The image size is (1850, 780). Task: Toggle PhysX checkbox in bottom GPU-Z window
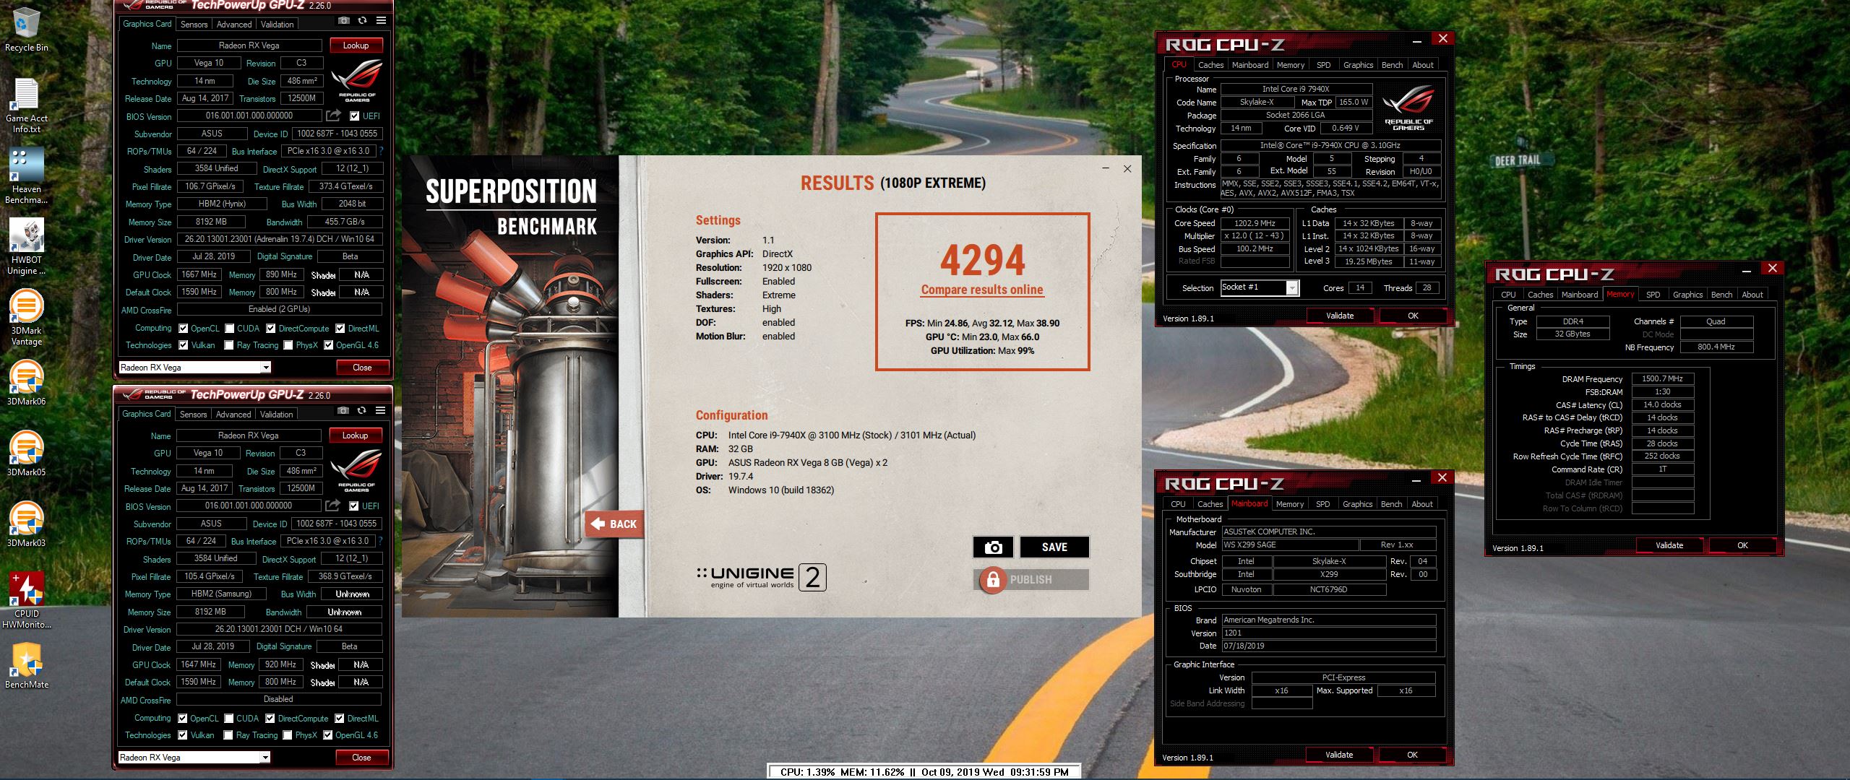[x=288, y=735]
